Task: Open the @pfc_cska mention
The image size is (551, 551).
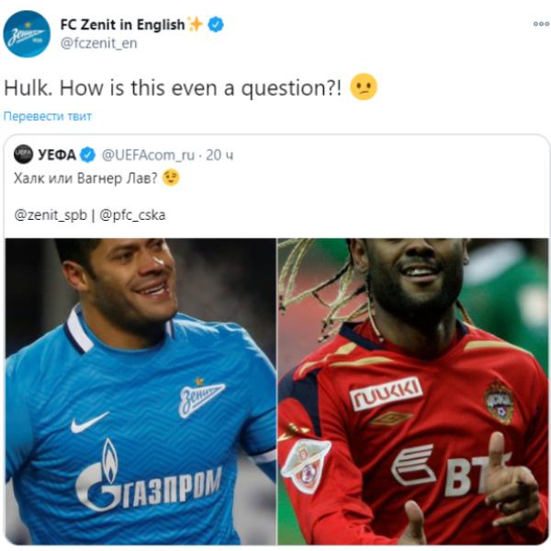Action: 132,214
